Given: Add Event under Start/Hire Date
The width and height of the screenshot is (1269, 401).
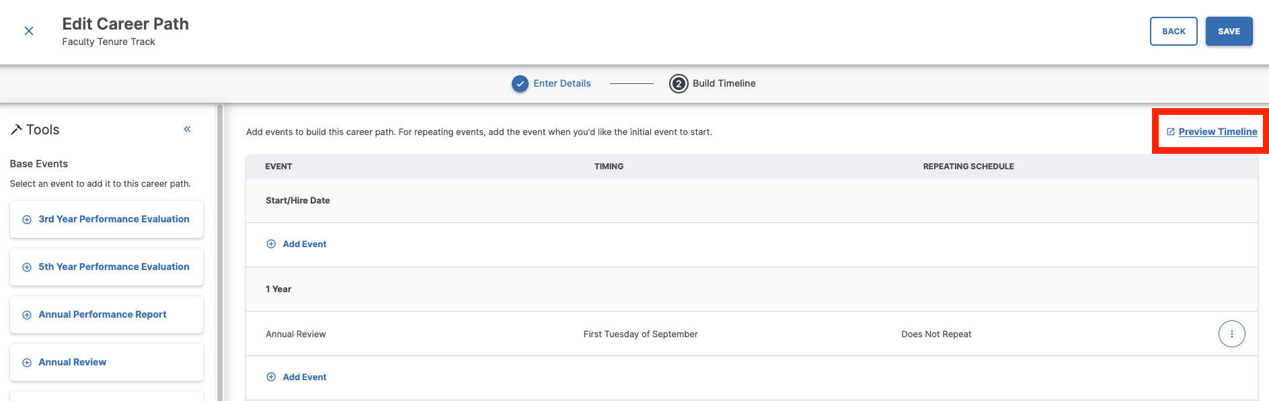Looking at the screenshot, I should coord(297,244).
